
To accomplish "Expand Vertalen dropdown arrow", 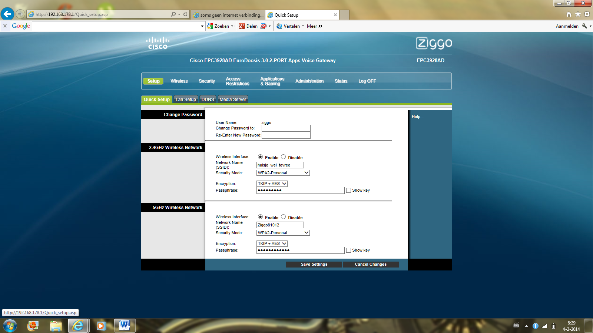I will pos(303,26).
